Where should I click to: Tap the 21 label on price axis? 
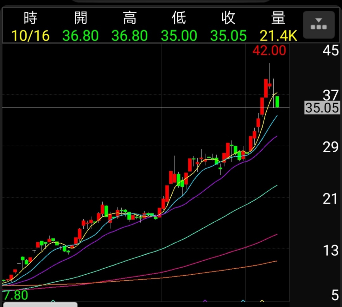point(330,199)
